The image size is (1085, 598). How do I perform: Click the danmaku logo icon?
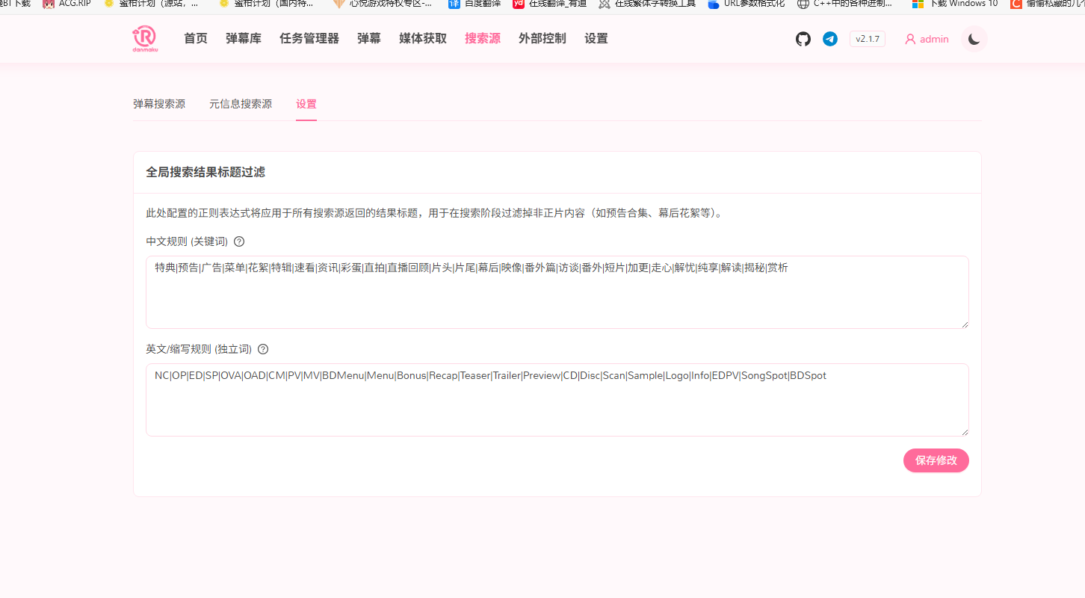(x=145, y=38)
